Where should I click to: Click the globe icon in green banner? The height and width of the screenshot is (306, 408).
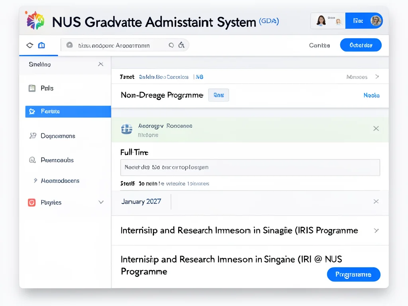(127, 129)
